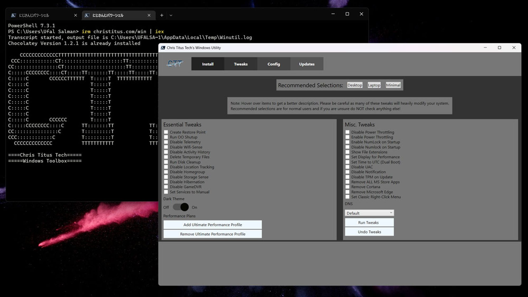Open the Config tab
The height and width of the screenshot is (297, 528).
click(274, 64)
